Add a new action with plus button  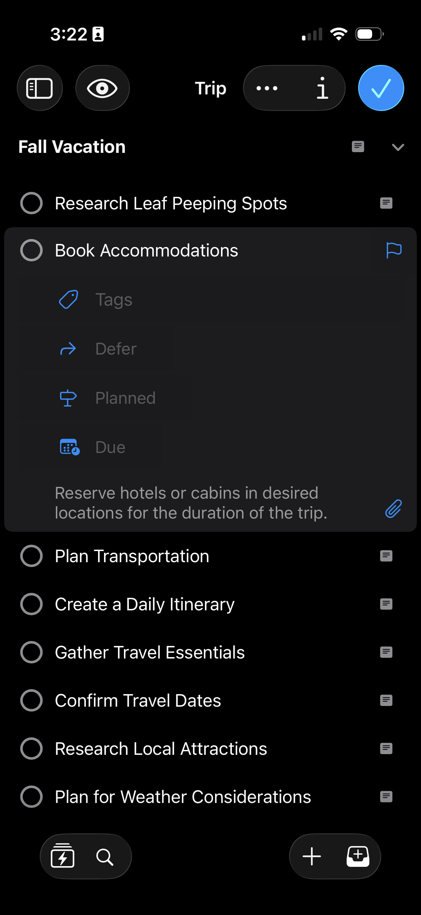[312, 857]
